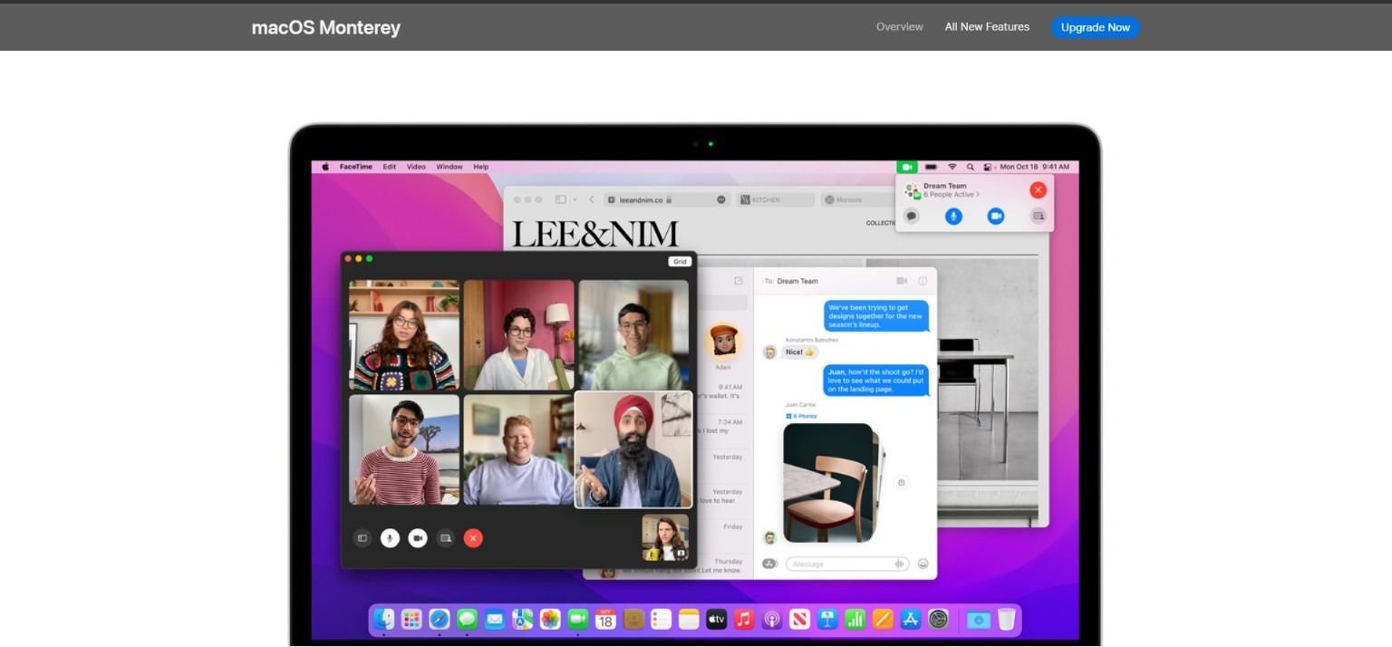
Task: Click the Apple logo menu
Action: (325, 167)
